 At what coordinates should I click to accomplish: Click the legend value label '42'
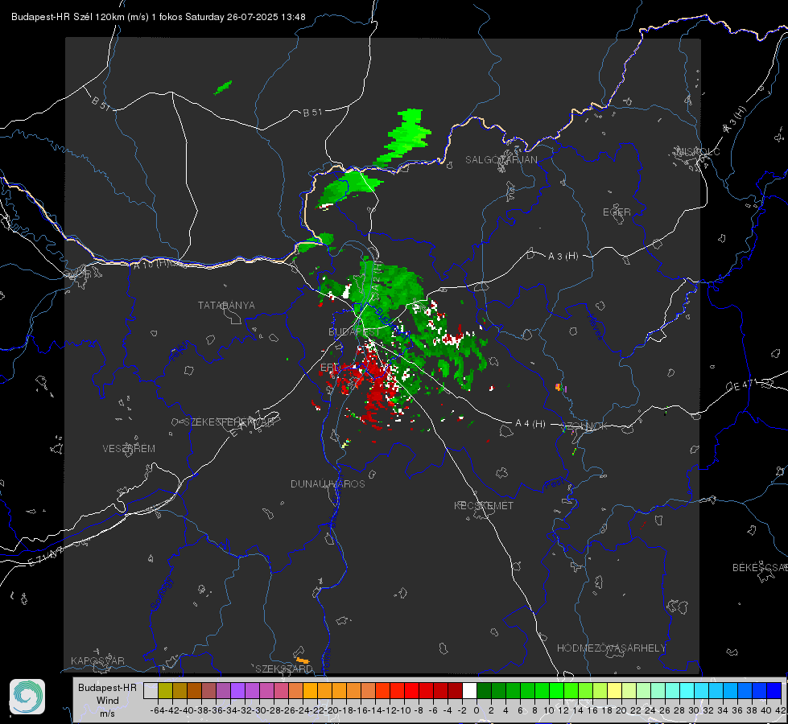[780, 710]
